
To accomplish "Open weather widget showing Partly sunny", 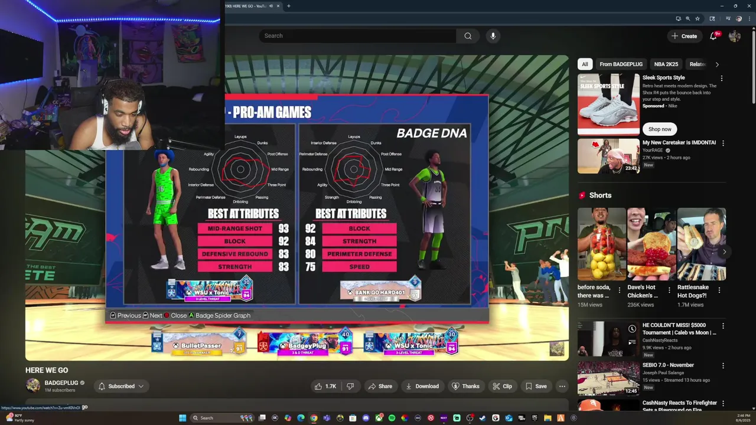I will click(19, 418).
